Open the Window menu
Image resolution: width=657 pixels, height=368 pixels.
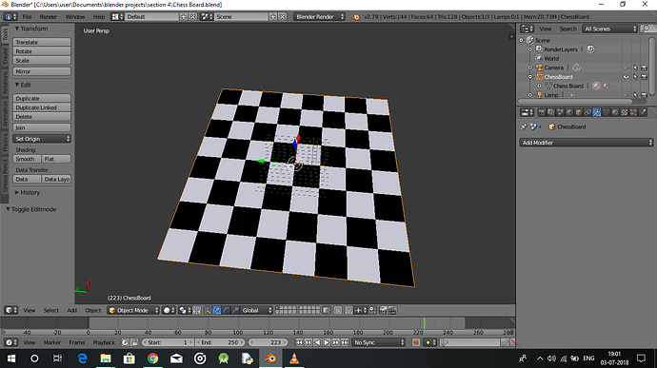(x=75, y=17)
